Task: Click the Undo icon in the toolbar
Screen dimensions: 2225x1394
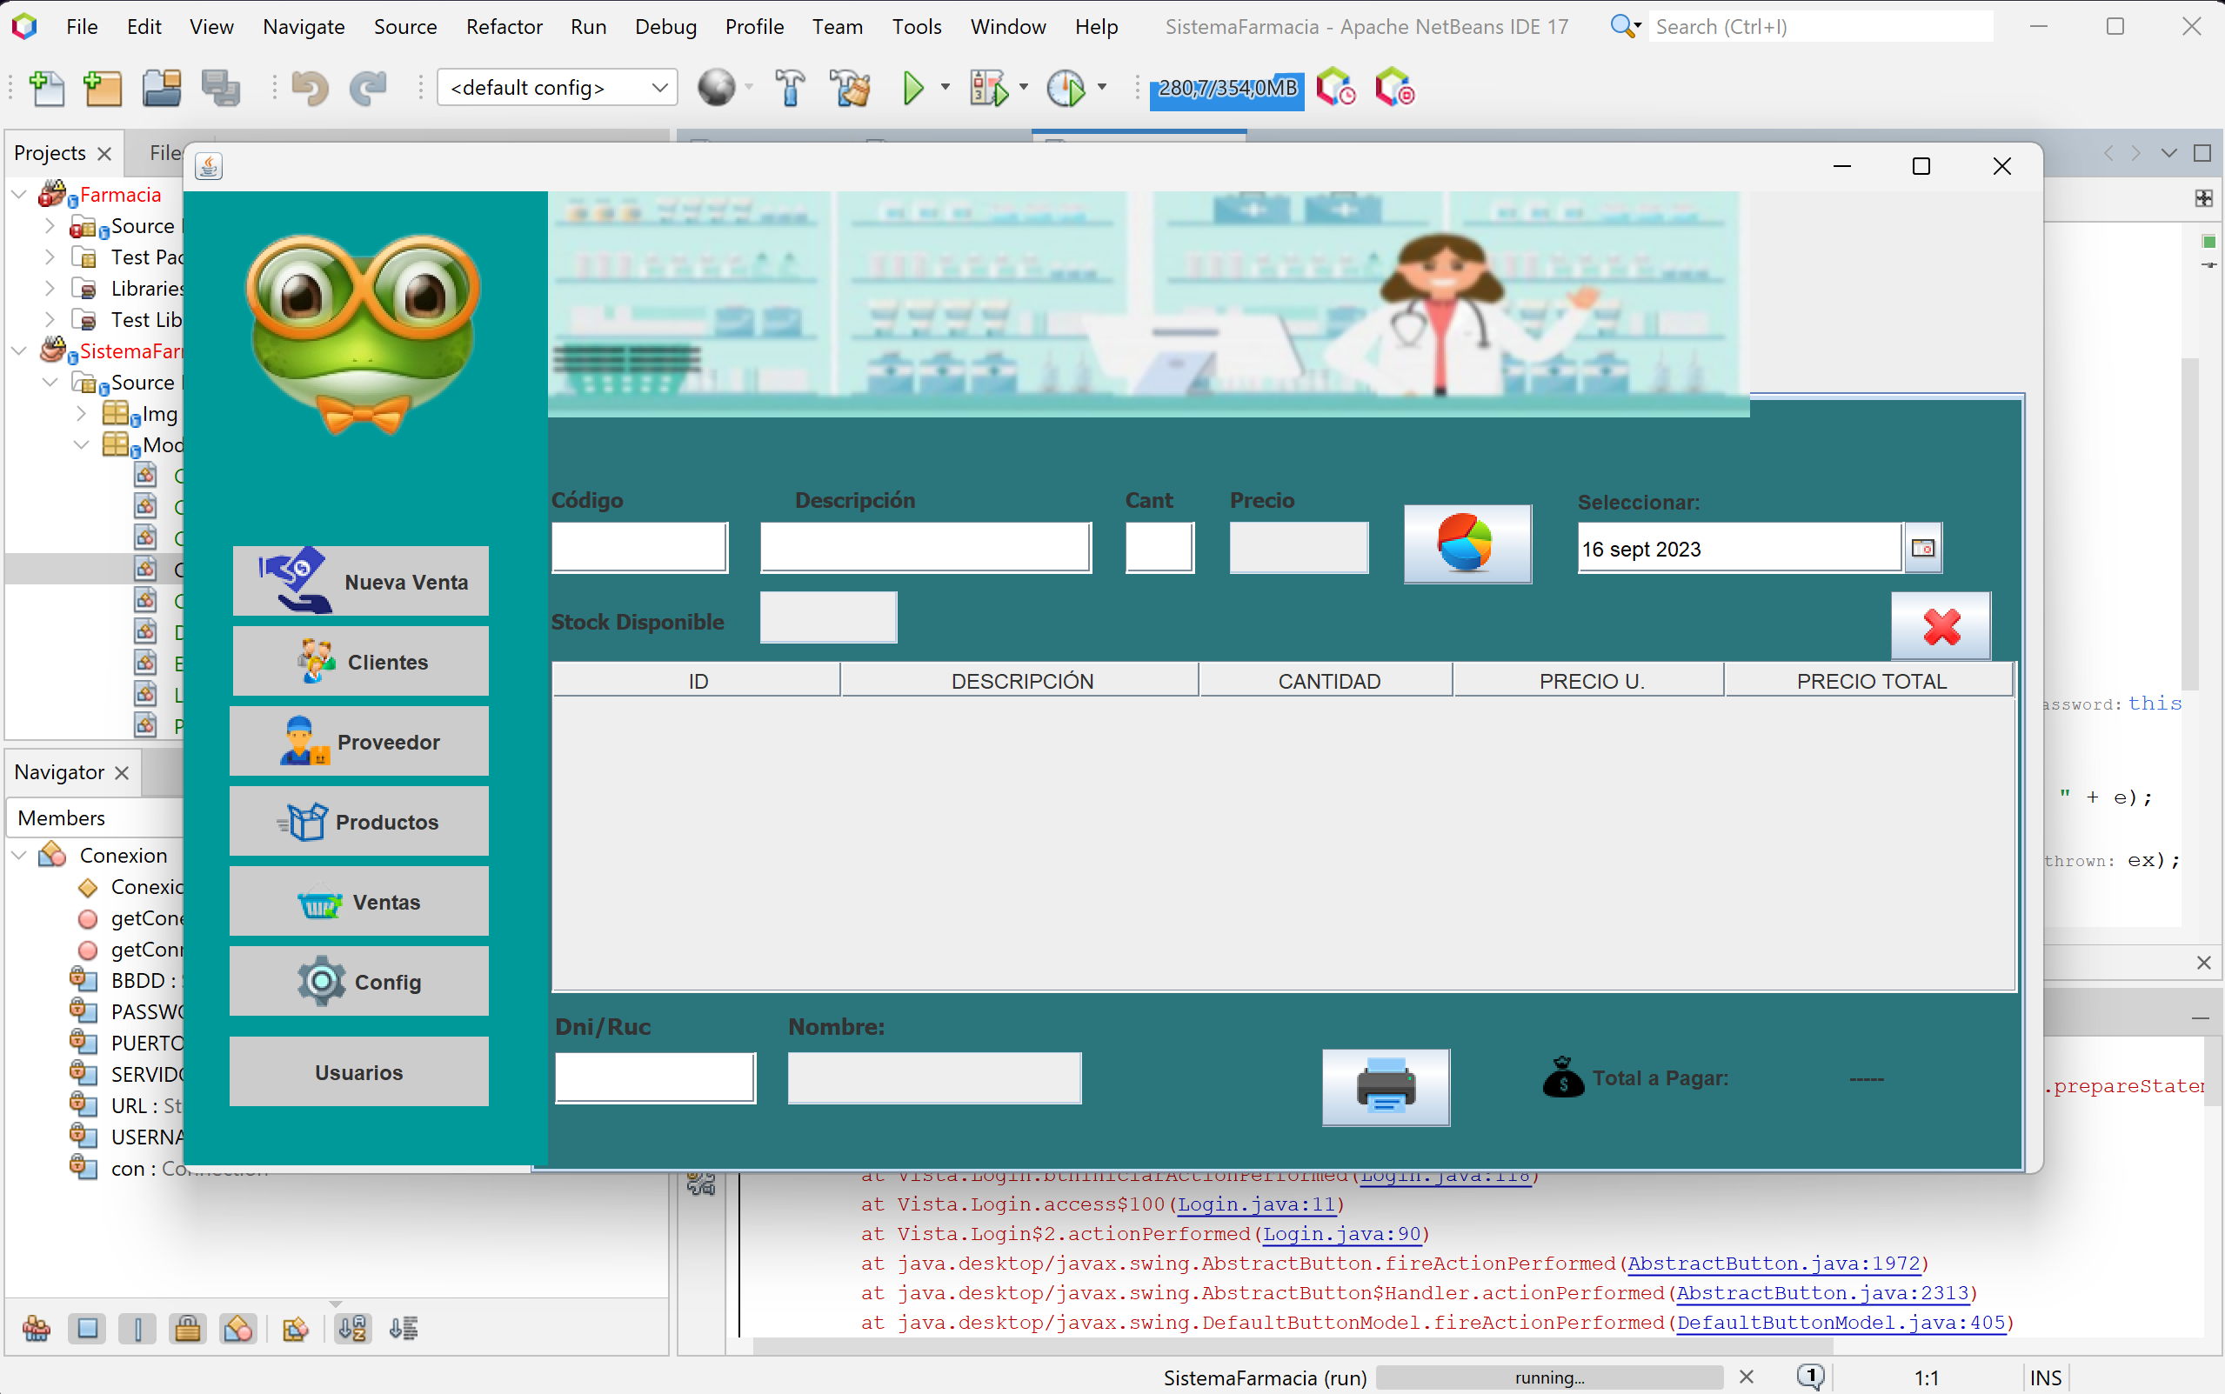Action: [x=311, y=88]
